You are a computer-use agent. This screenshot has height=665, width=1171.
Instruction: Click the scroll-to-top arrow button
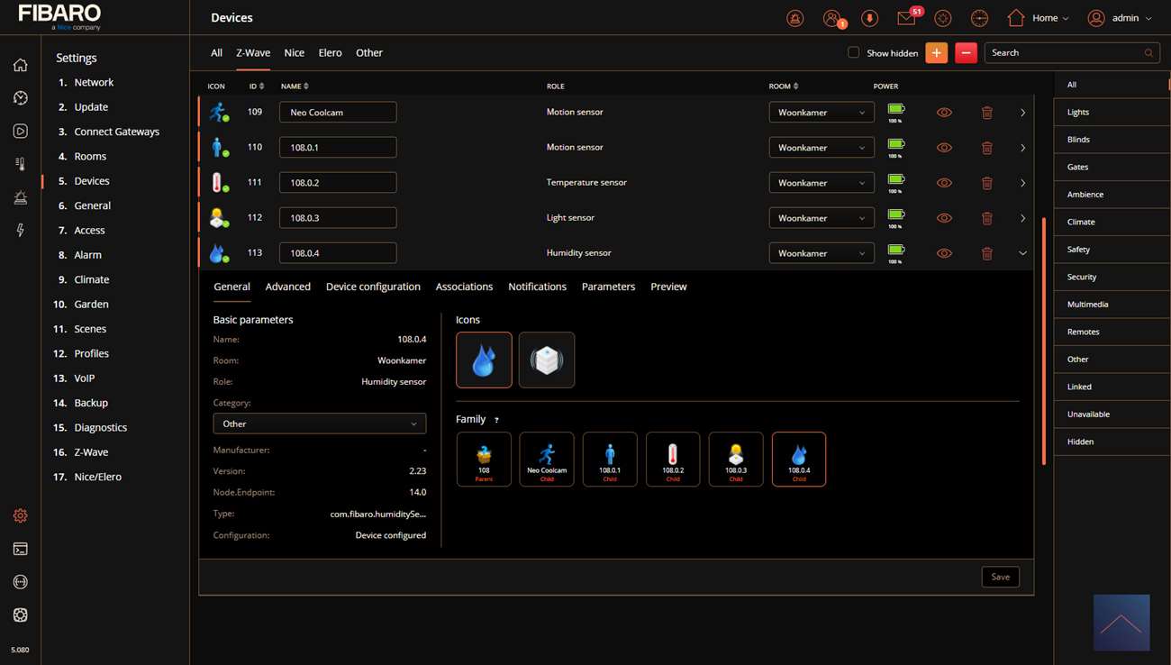point(1121,623)
